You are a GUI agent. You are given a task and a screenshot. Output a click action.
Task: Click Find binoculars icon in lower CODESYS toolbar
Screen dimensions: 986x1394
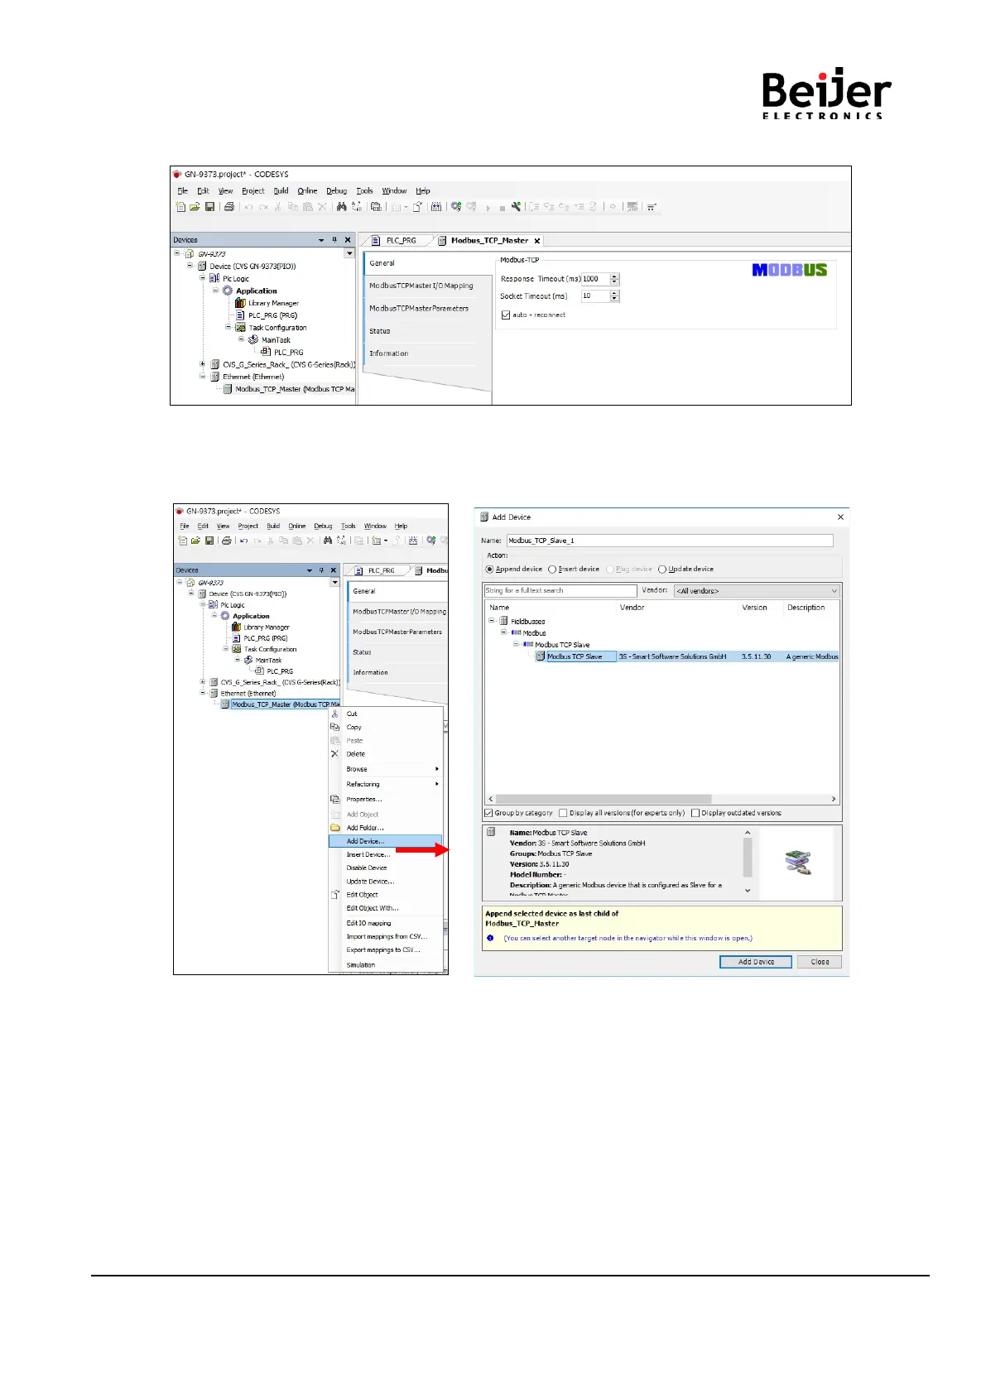point(328,541)
